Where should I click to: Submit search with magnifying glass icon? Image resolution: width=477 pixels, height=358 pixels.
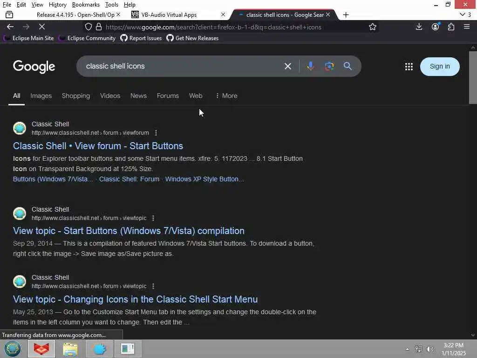[x=348, y=66]
